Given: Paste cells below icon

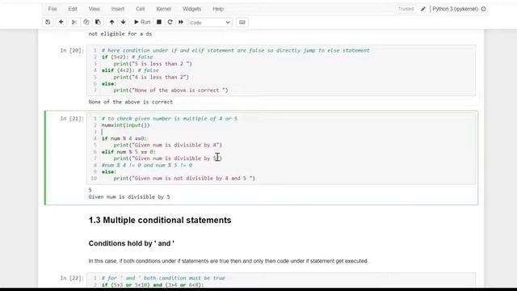Looking at the screenshot, I should pos(98,22).
